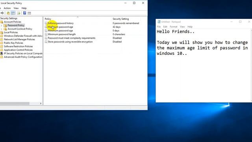
Task: Click the 0 days setting value
Action: pos(116,31)
